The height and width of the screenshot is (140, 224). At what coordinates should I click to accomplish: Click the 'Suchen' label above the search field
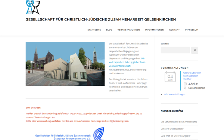click(165, 44)
